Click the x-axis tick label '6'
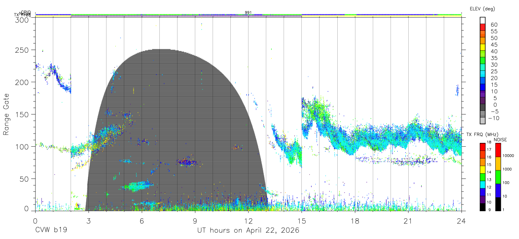 coord(142,220)
